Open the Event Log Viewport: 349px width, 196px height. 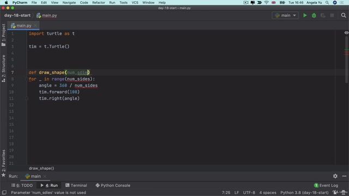point(326,185)
